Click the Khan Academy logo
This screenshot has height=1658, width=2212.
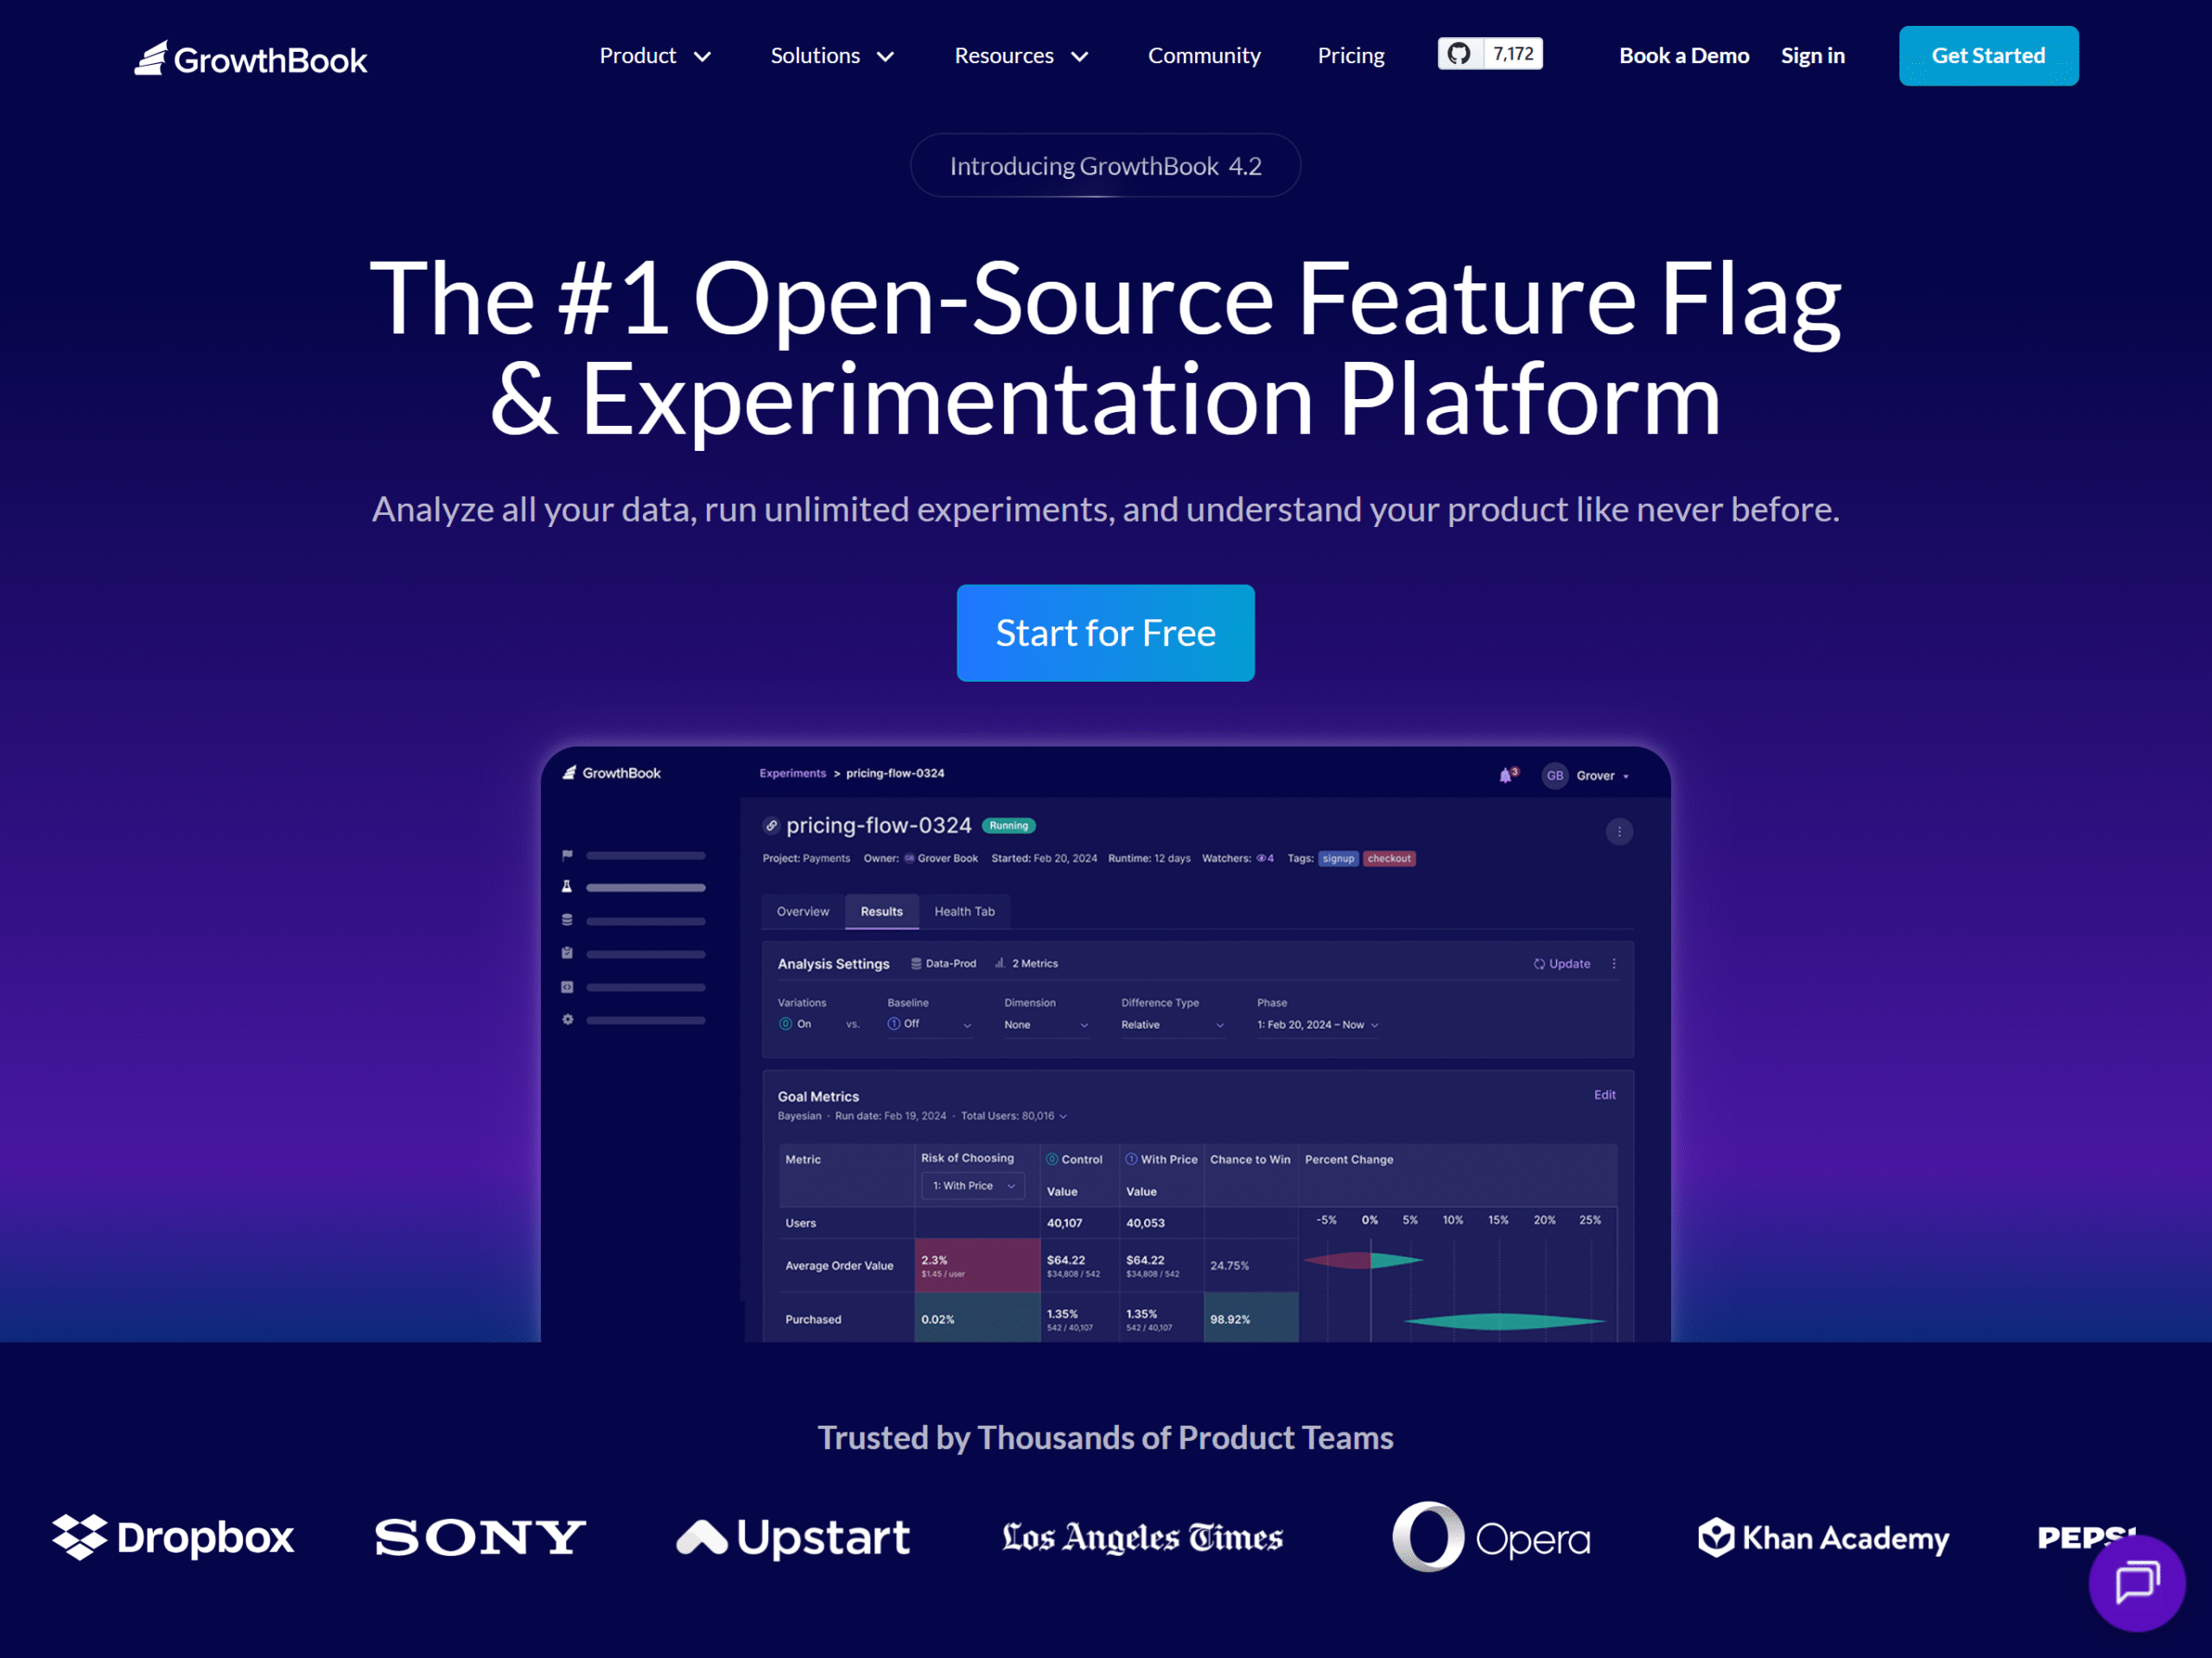click(1823, 1537)
